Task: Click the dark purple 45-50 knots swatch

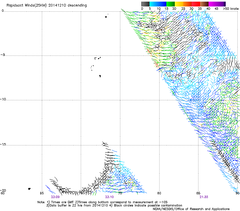Action: pos(221,4)
